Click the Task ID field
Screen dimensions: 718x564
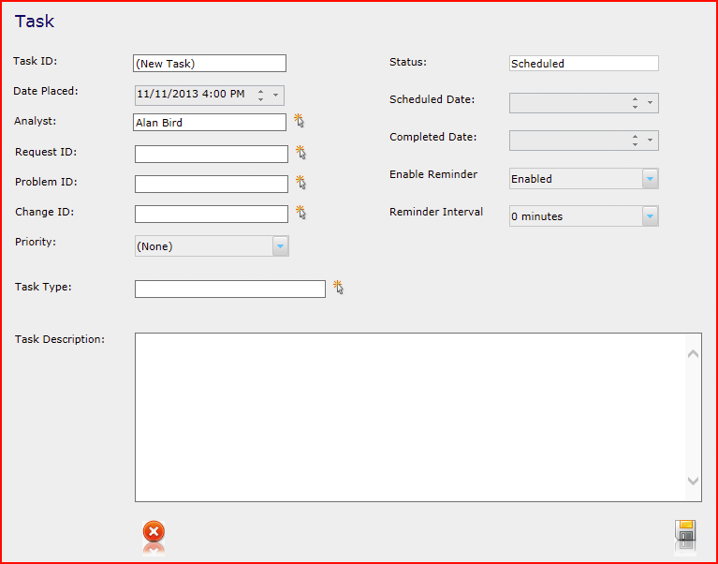210,63
